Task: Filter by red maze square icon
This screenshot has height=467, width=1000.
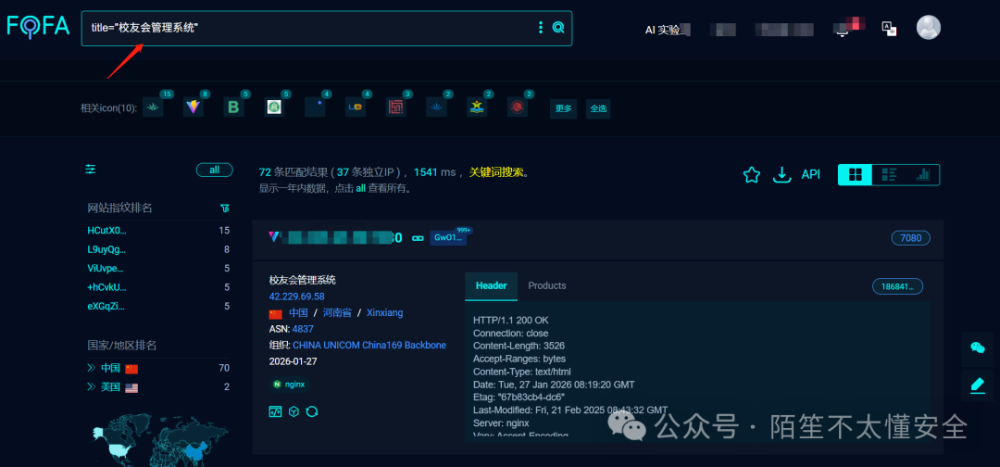Action: point(396,107)
